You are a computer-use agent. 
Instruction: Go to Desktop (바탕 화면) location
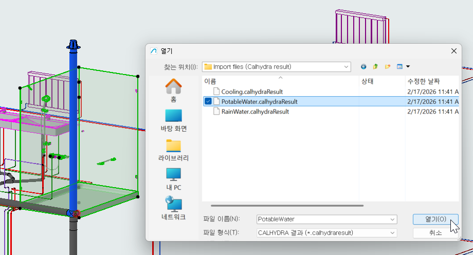tap(173, 120)
